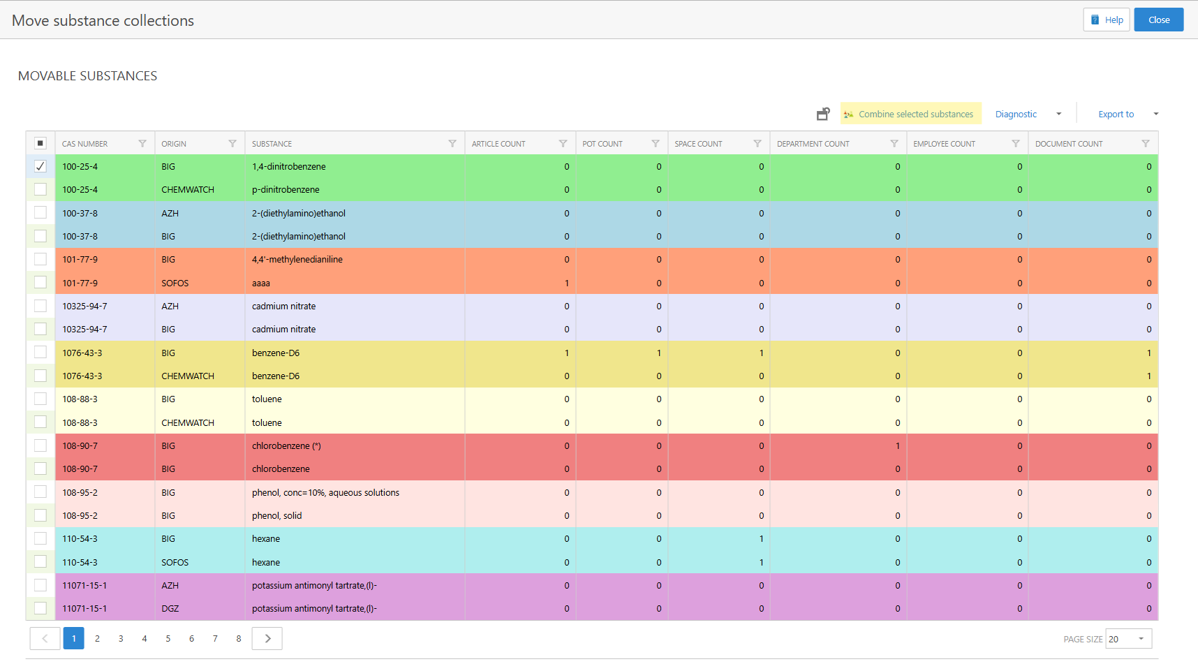Click the Substance column filter icon
This screenshot has height=664, width=1198.
(x=452, y=144)
